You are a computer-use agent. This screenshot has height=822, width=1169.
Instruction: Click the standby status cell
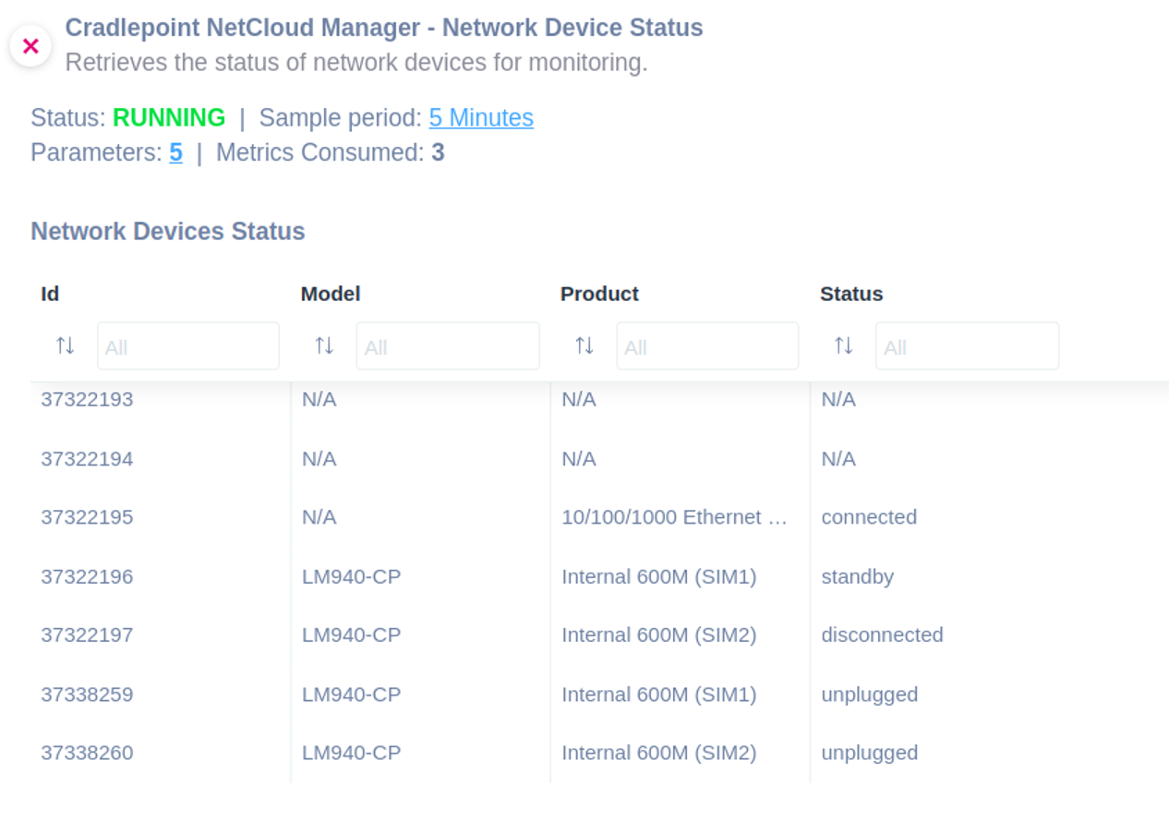[858, 577]
